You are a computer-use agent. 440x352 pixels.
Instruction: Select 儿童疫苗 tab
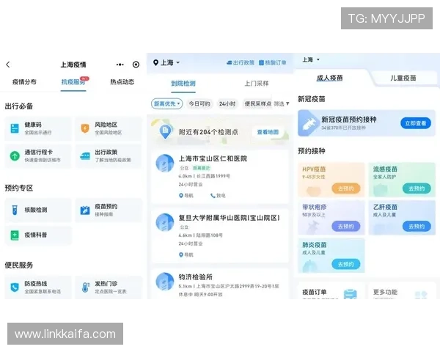(x=403, y=78)
